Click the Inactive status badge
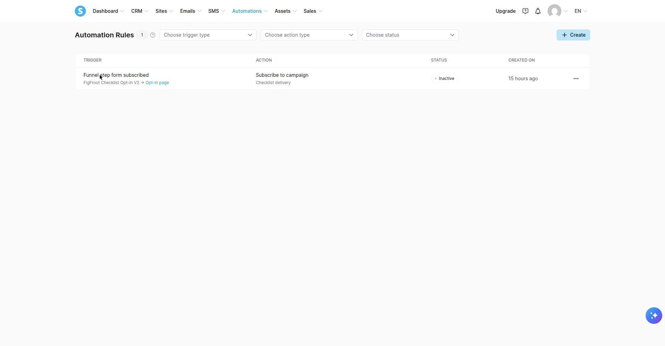The image size is (665, 346). point(444,79)
